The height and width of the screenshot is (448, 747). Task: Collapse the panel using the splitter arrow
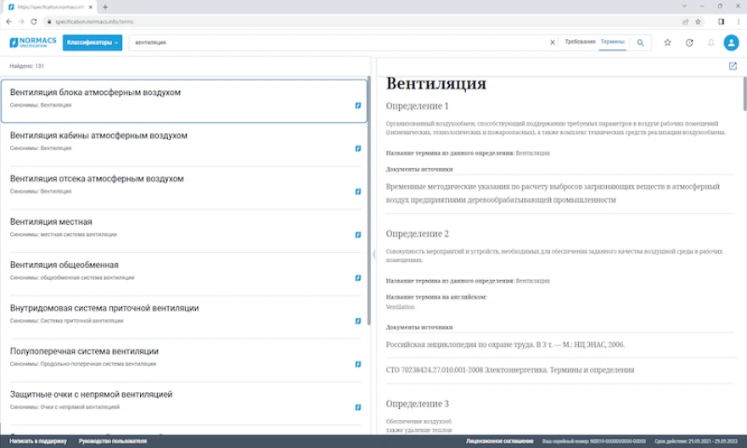[373, 253]
